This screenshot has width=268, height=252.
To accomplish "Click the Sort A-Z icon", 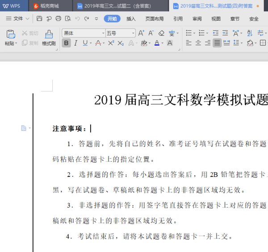I will point(250,33).
